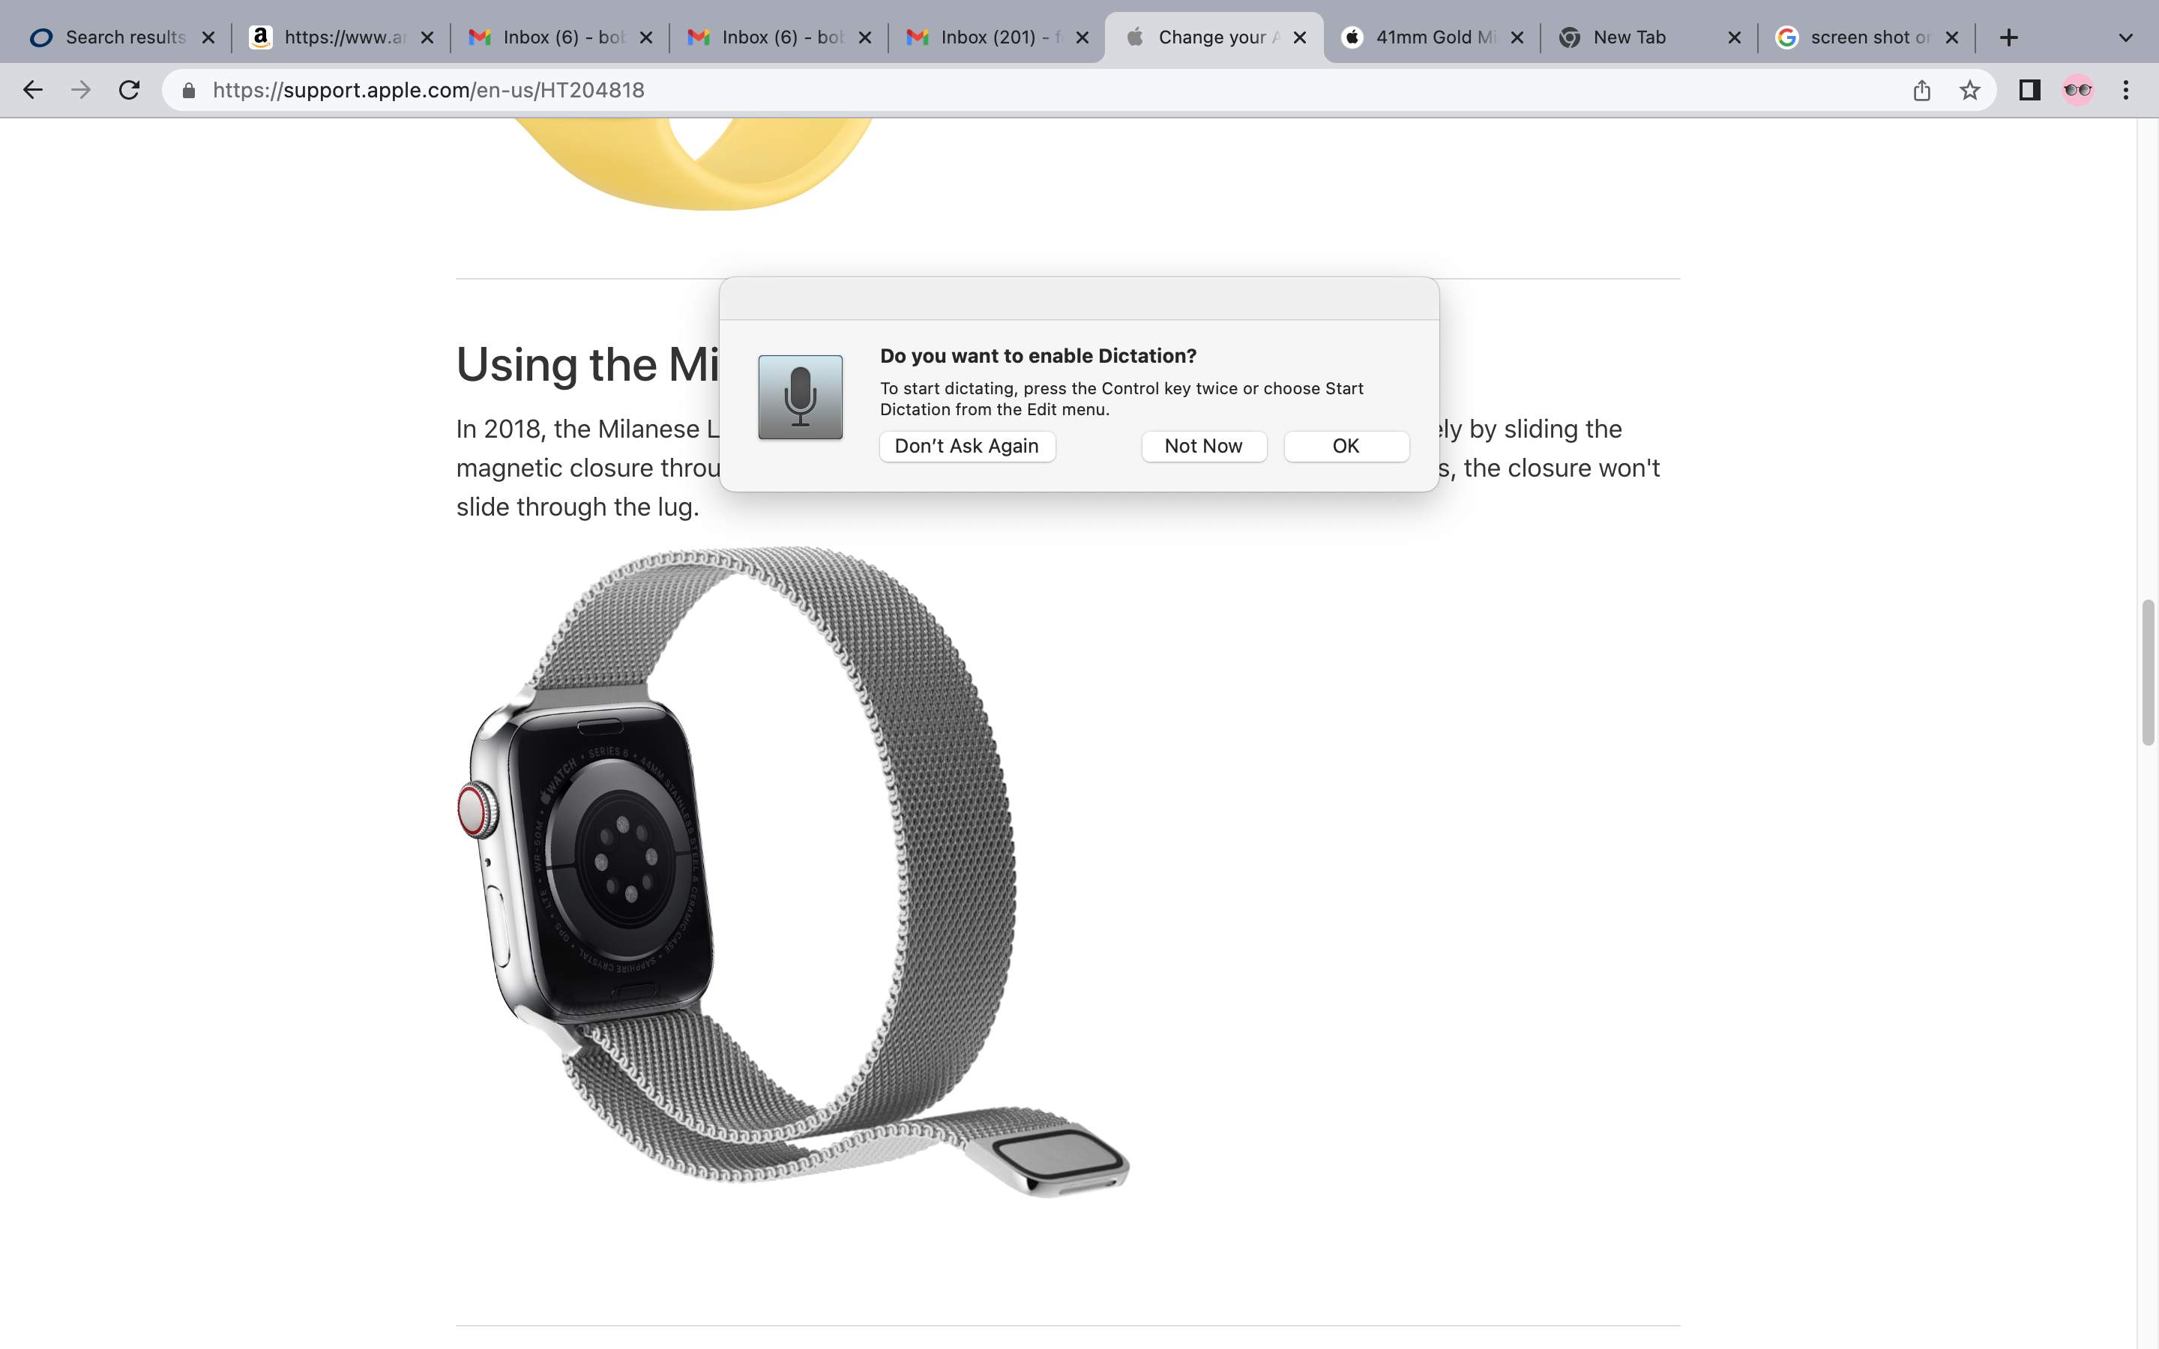This screenshot has height=1349, width=2159.
Task: Click the bookmark star icon
Action: 1969,90
